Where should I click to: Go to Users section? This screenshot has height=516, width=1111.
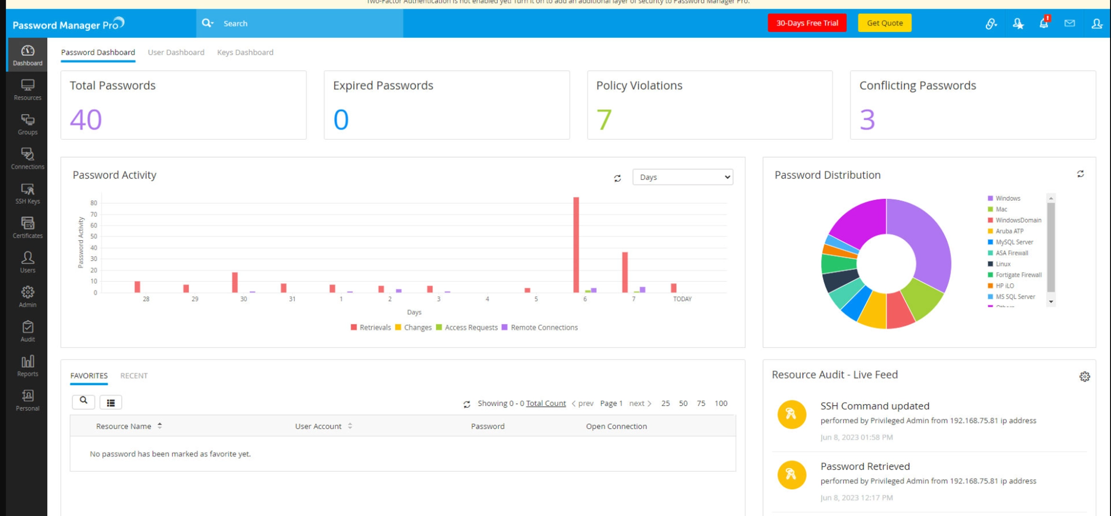[27, 262]
